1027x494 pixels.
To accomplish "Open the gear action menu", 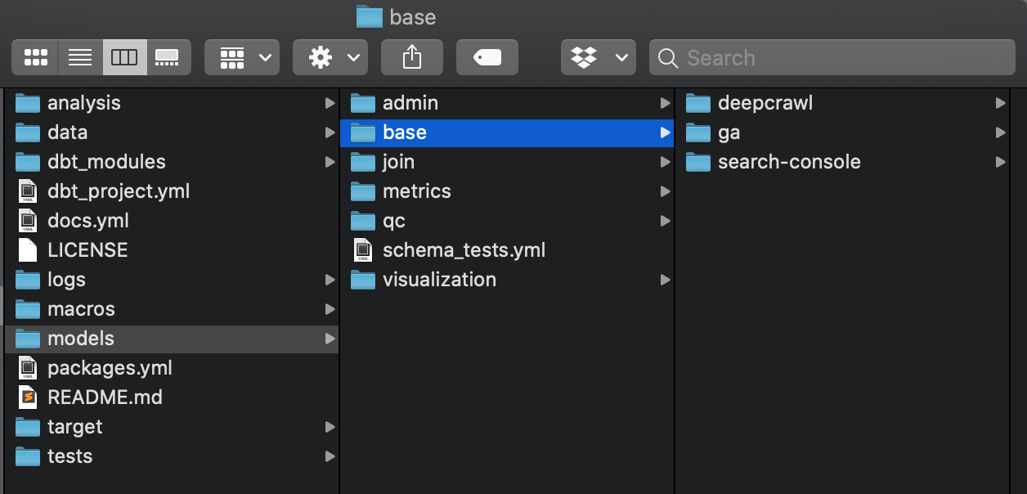I will click(x=330, y=57).
